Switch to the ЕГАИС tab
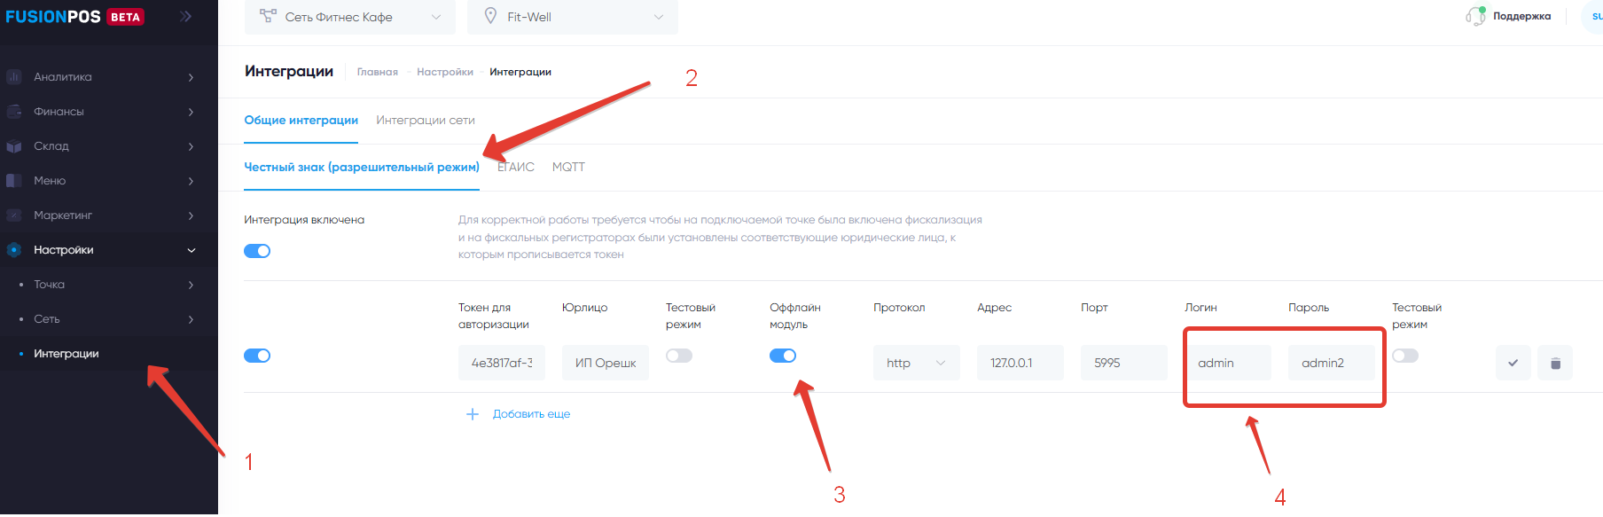Viewport: 1603px width, 517px height. pyautogui.click(x=516, y=167)
